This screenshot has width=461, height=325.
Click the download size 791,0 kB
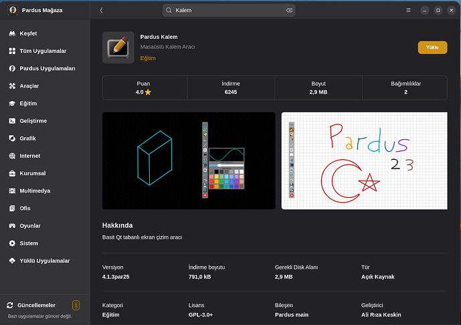point(199,277)
